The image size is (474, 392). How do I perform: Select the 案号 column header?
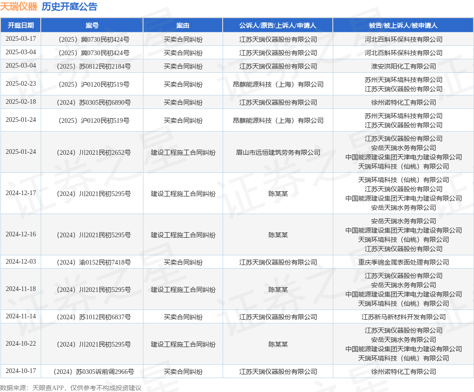(x=92, y=25)
